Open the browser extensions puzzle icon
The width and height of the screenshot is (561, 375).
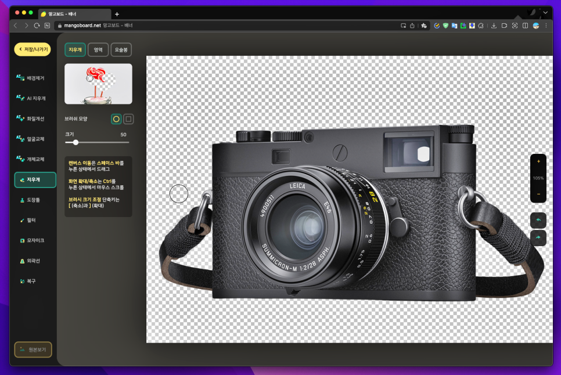pos(481,26)
